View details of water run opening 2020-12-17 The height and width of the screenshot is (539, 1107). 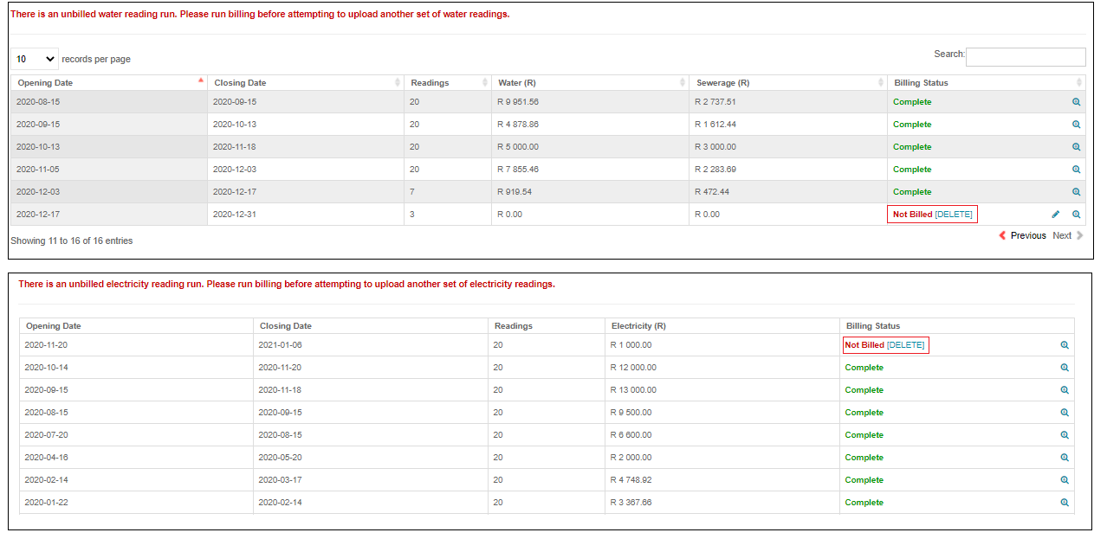click(1076, 215)
